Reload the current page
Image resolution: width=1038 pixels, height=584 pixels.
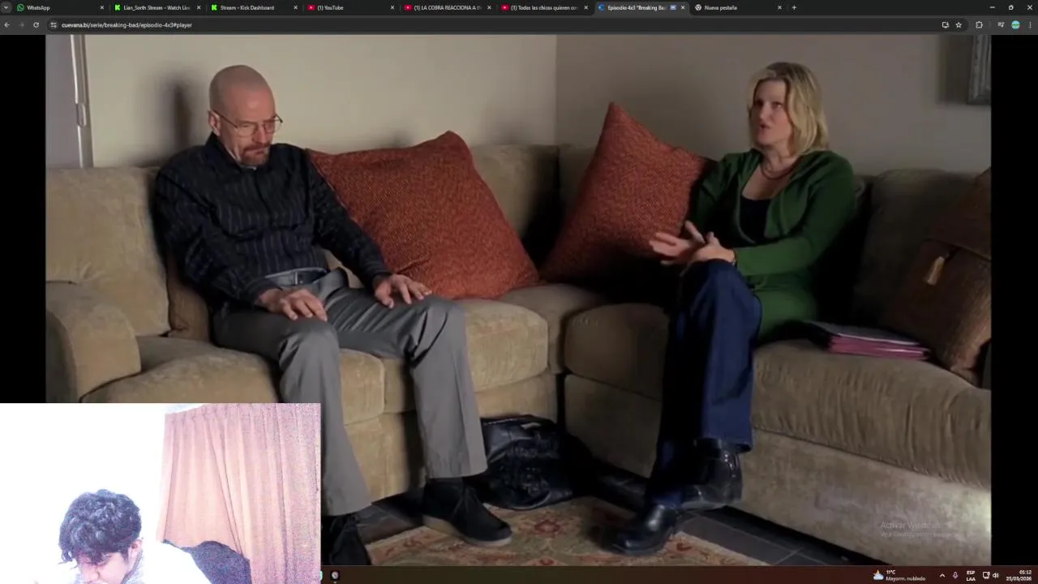[x=36, y=25]
